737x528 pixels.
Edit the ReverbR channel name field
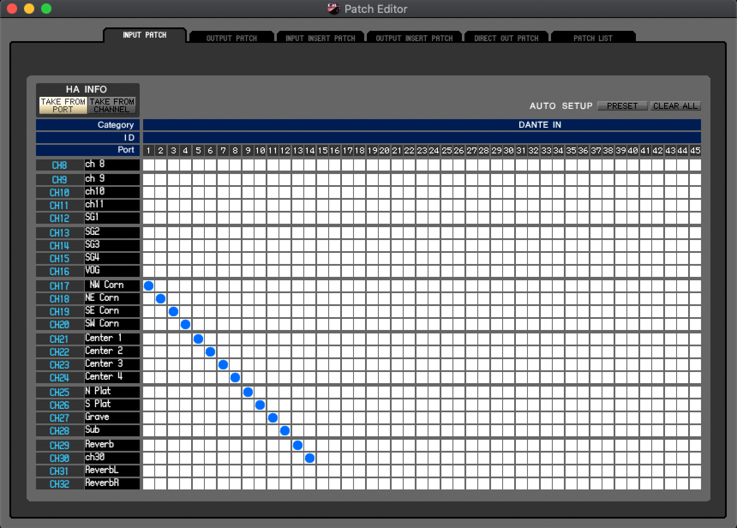(112, 484)
